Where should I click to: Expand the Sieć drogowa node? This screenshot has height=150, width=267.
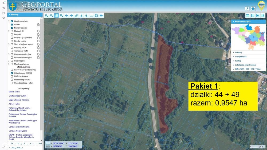tap(9, 61)
